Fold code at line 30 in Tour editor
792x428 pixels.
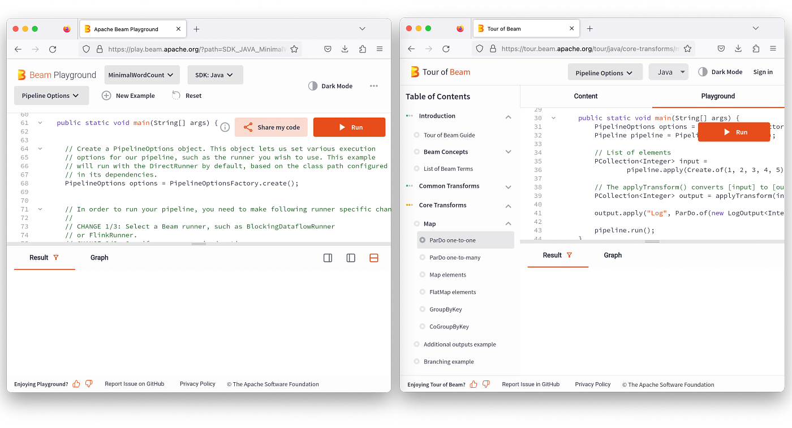(554, 118)
